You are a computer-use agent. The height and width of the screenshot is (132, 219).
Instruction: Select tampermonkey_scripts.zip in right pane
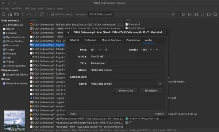point(142,119)
